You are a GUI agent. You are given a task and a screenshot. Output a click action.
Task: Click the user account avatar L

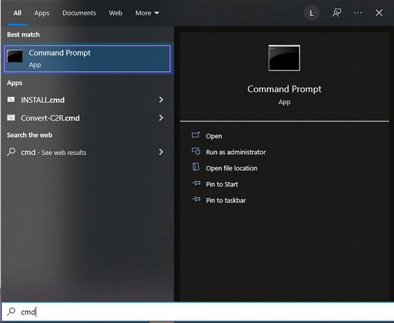[312, 13]
